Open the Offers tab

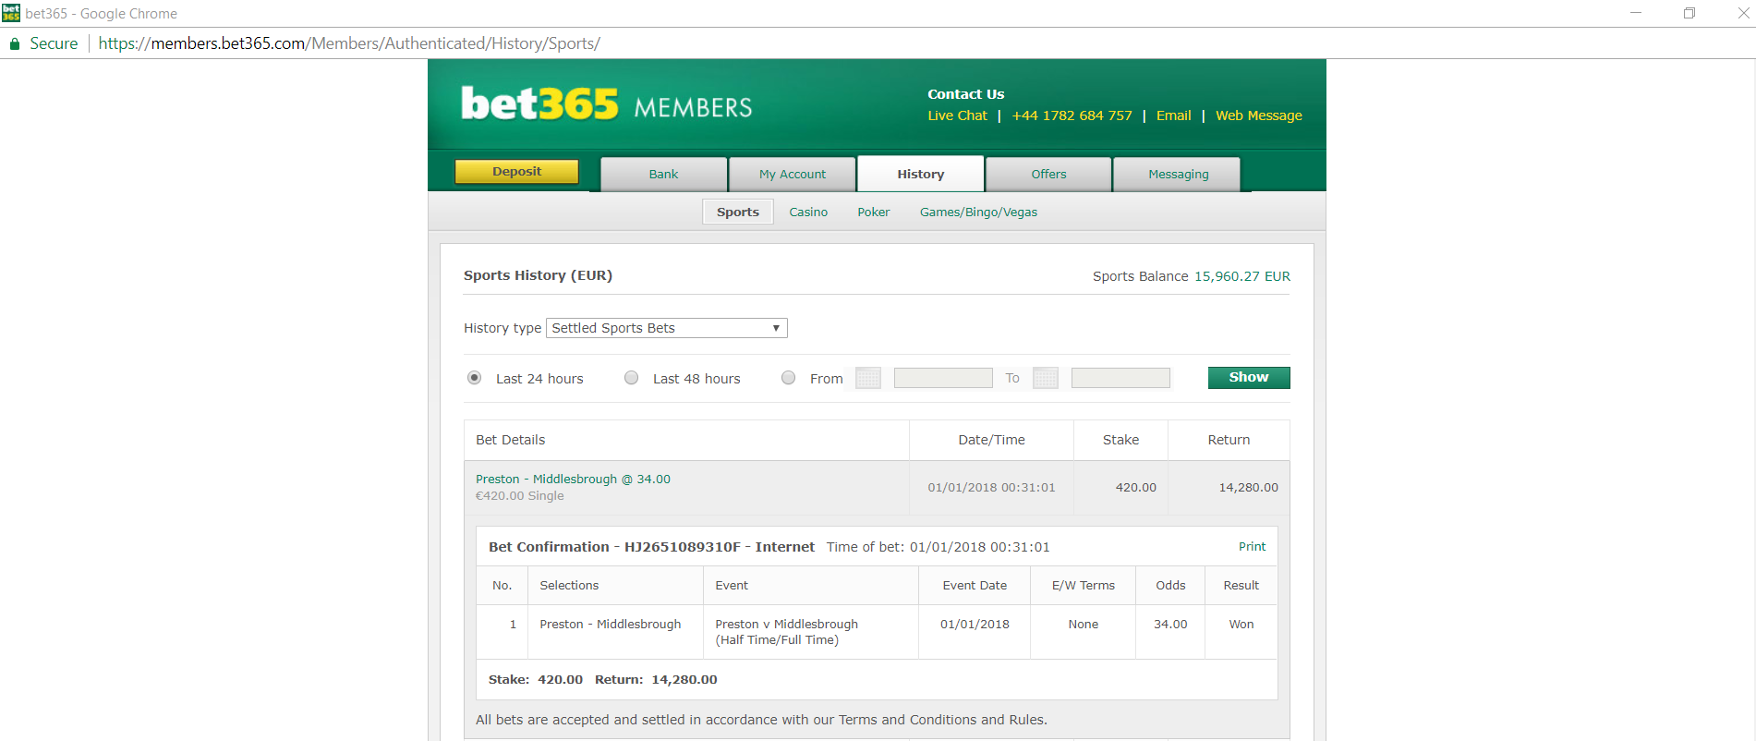pos(1048,174)
